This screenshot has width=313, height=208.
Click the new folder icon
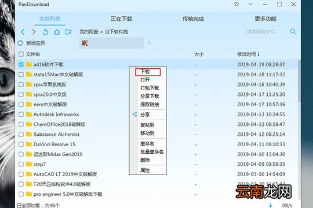point(68,32)
